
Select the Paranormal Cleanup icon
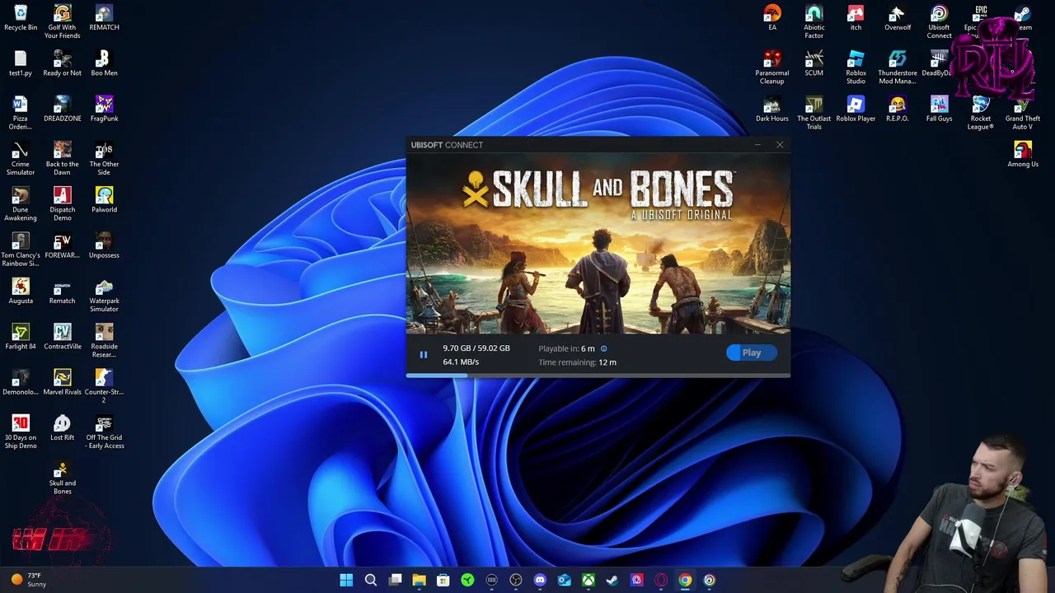772,68
